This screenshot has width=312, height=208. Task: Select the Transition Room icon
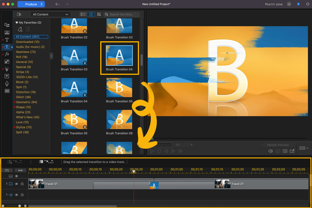tap(7, 47)
